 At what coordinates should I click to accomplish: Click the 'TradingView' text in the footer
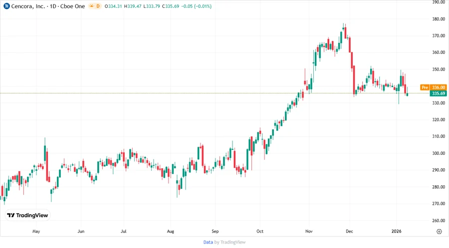tap(233, 243)
